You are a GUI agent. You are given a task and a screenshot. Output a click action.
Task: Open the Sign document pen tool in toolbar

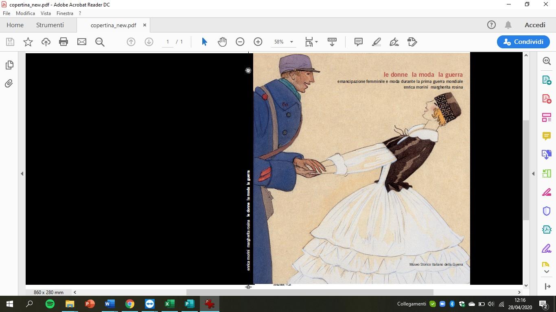click(394, 42)
